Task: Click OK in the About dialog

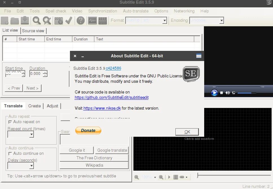Action: pos(187,132)
